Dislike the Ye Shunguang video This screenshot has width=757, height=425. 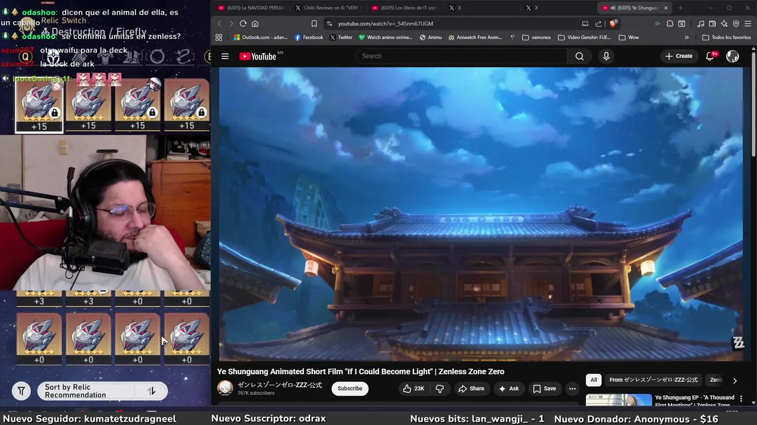[439, 388]
